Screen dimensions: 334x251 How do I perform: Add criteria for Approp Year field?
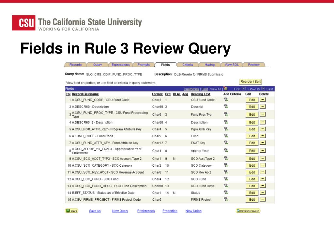tap(226, 150)
